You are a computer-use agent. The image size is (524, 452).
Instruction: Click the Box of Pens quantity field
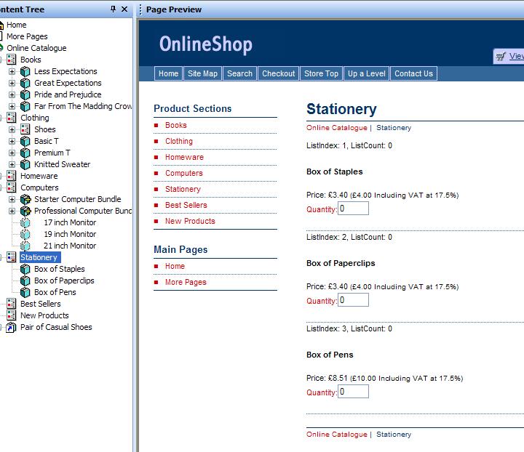pyautogui.click(x=354, y=392)
